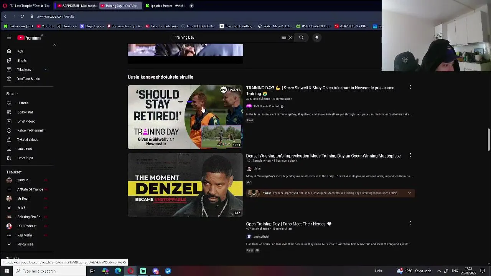
Task: Expand Denzel video chapters chevron
Action: (x=409, y=193)
